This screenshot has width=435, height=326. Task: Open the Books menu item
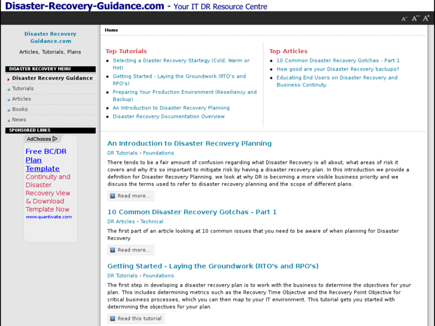[20, 109]
